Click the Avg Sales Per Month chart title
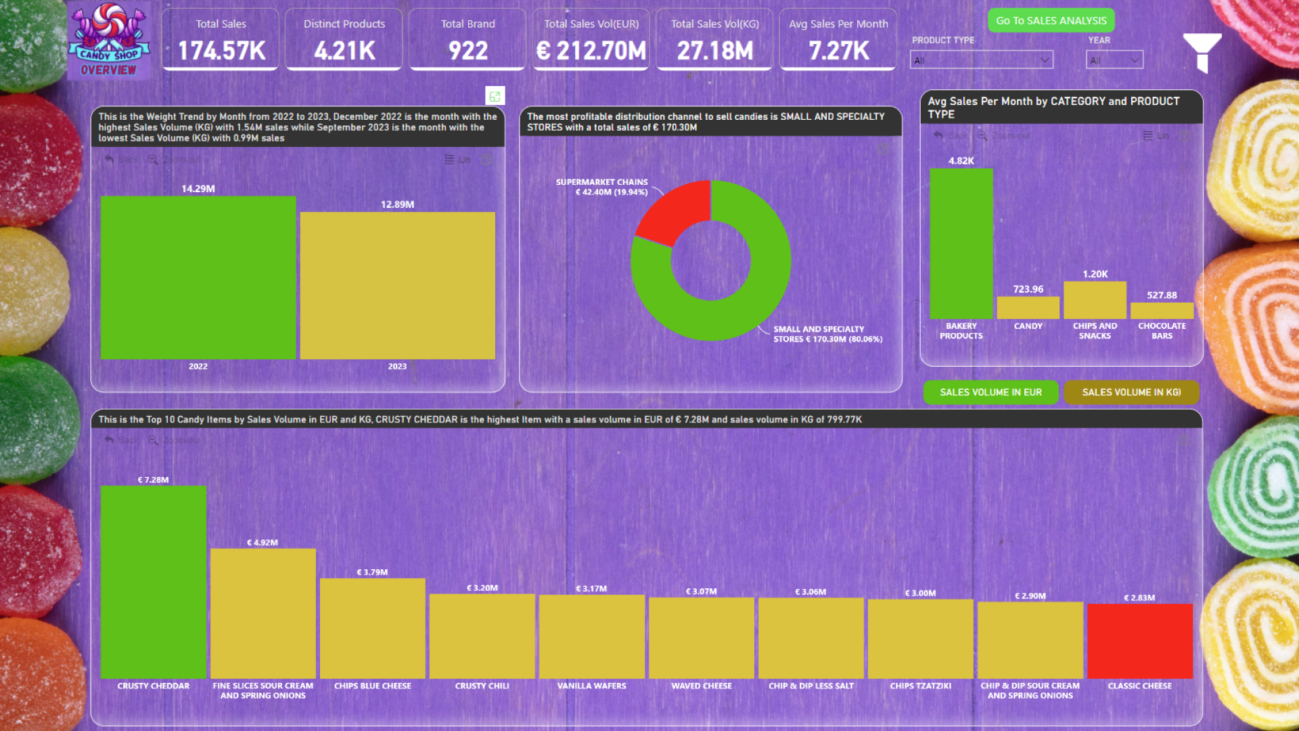This screenshot has height=731, width=1299. tap(1053, 108)
